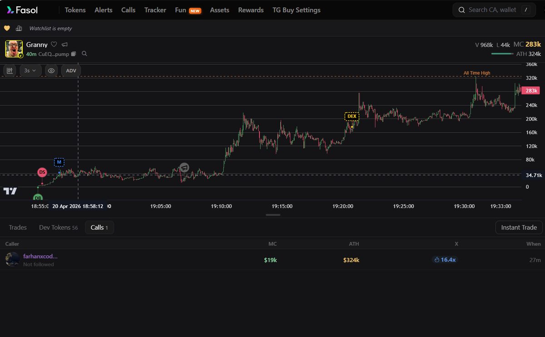Viewport: 545px width, 337px height.
Task: Click the ATH progress bar near 324k
Action: pyautogui.click(x=502, y=54)
